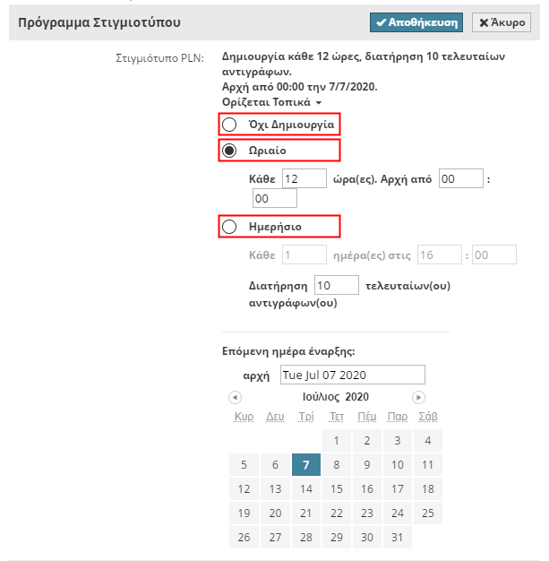
Task: Go to next month in calendar
Action: [x=418, y=397]
